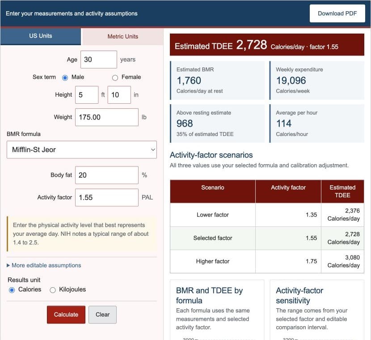Click the Estimated TDEE column header
This screenshot has height=340, width=371.
[x=342, y=191]
